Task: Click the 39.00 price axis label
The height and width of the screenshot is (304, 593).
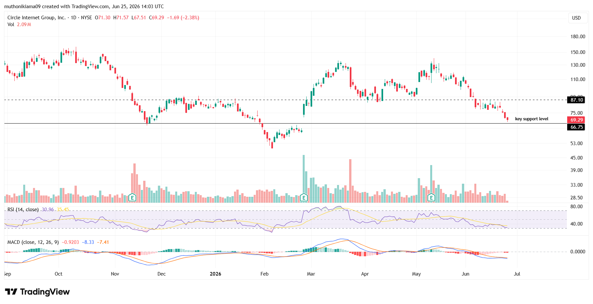Action: (x=577, y=170)
